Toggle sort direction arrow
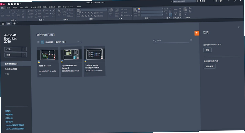245x133 pixels. pyautogui.click(x=81, y=42)
